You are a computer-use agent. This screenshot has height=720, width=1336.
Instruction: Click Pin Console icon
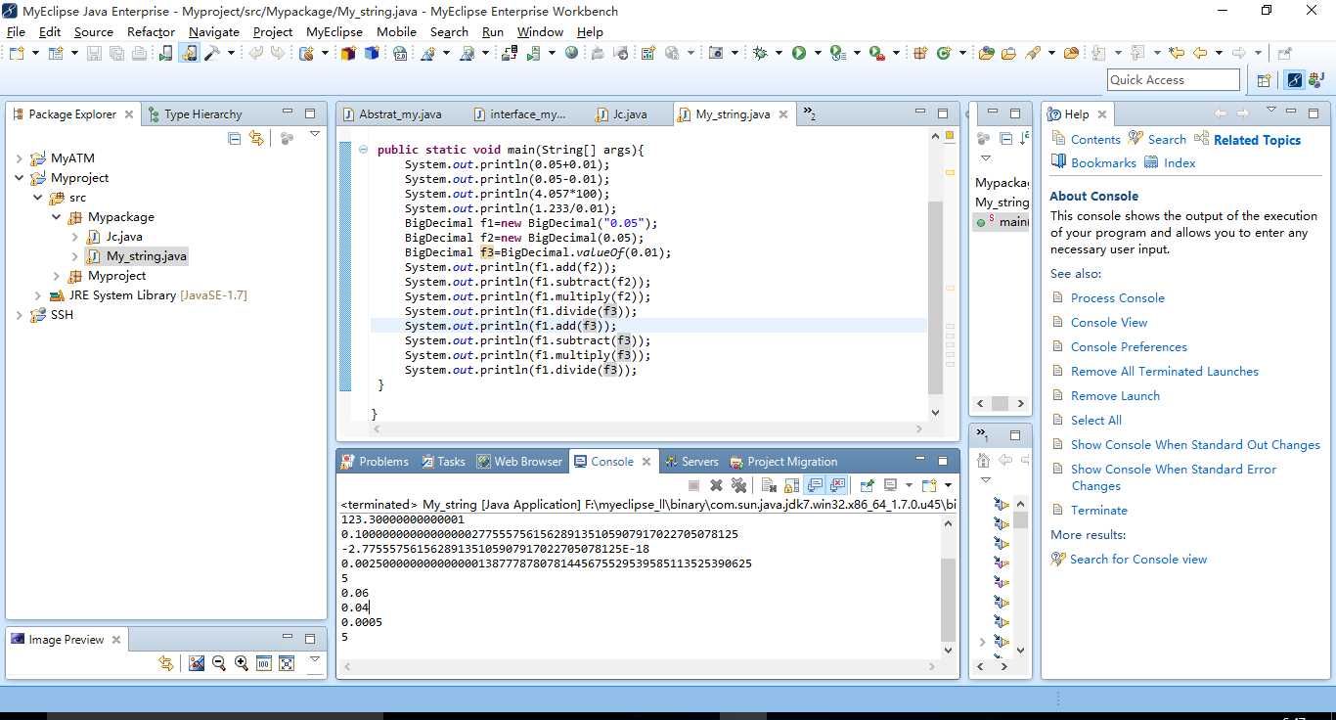[867, 485]
